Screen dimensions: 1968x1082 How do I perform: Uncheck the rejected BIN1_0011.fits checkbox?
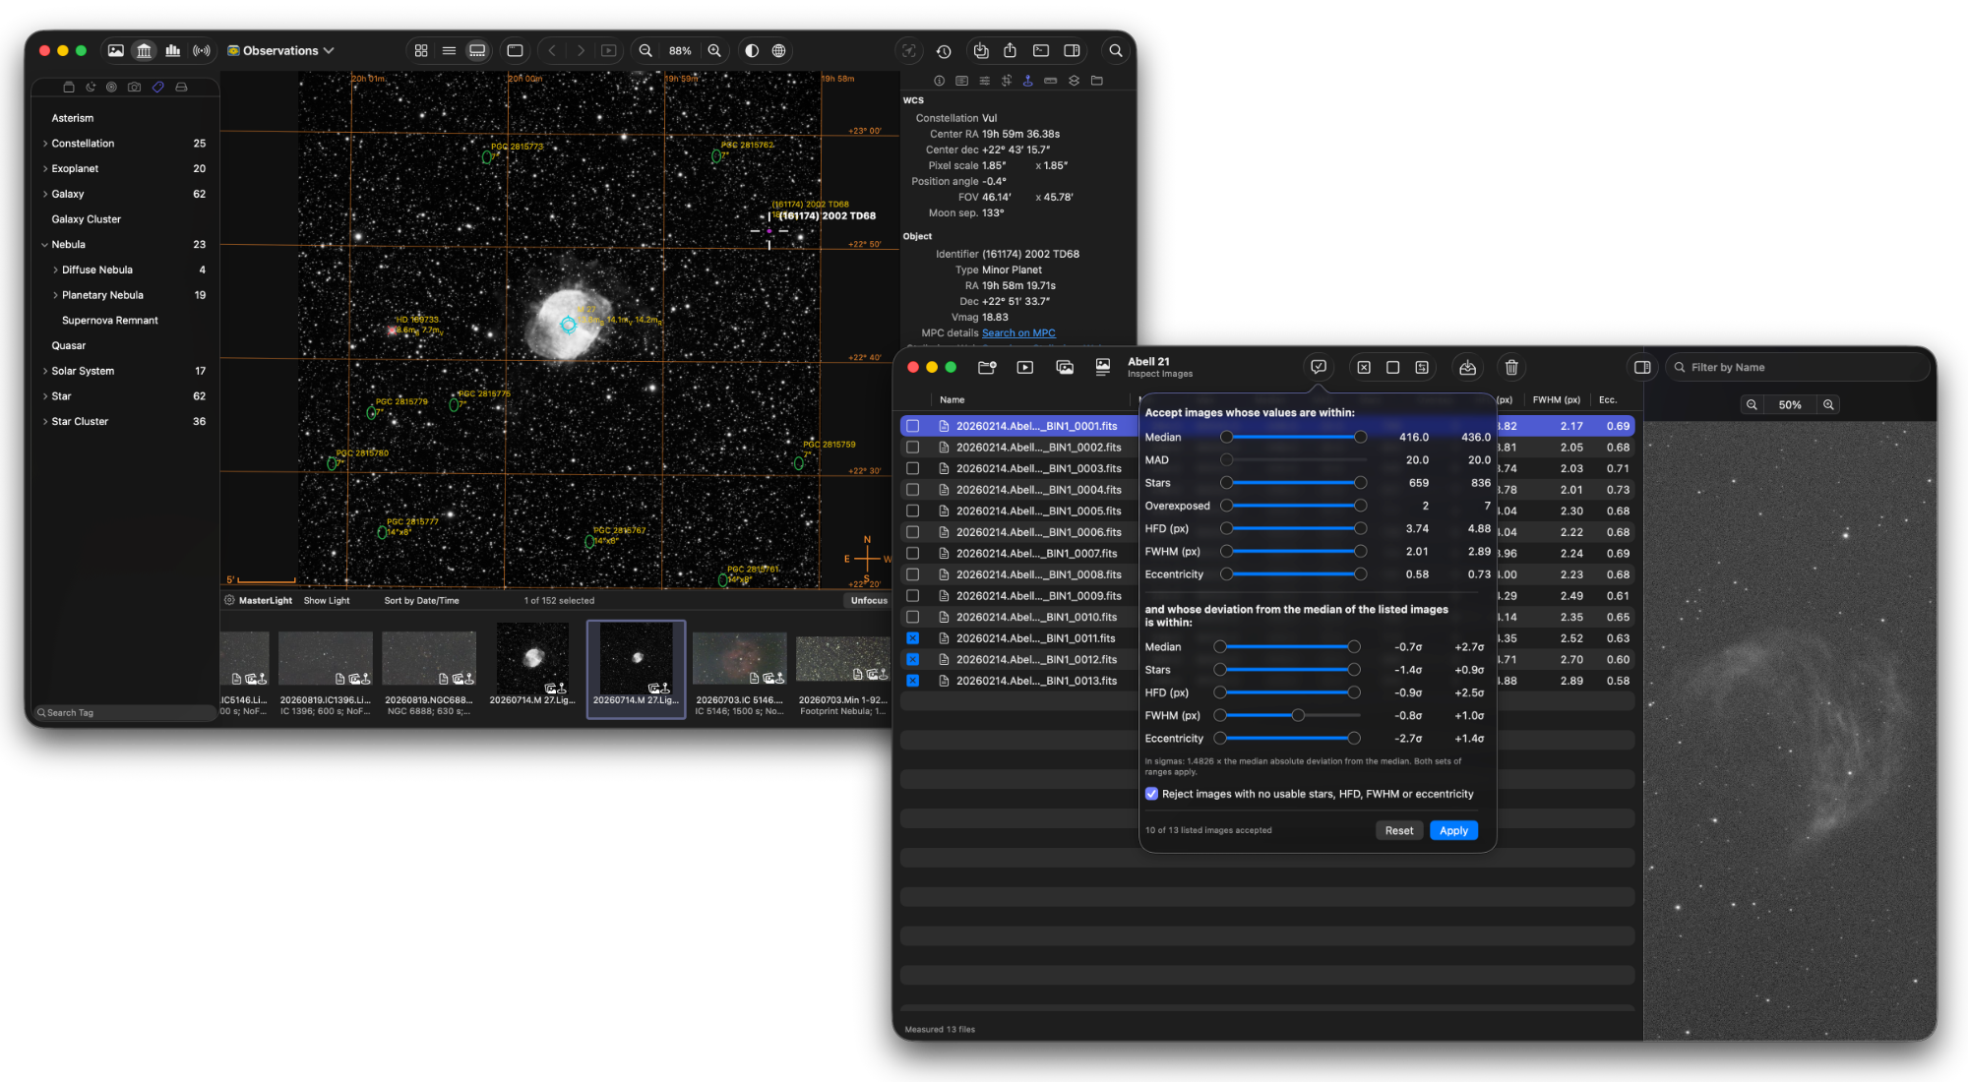913,638
